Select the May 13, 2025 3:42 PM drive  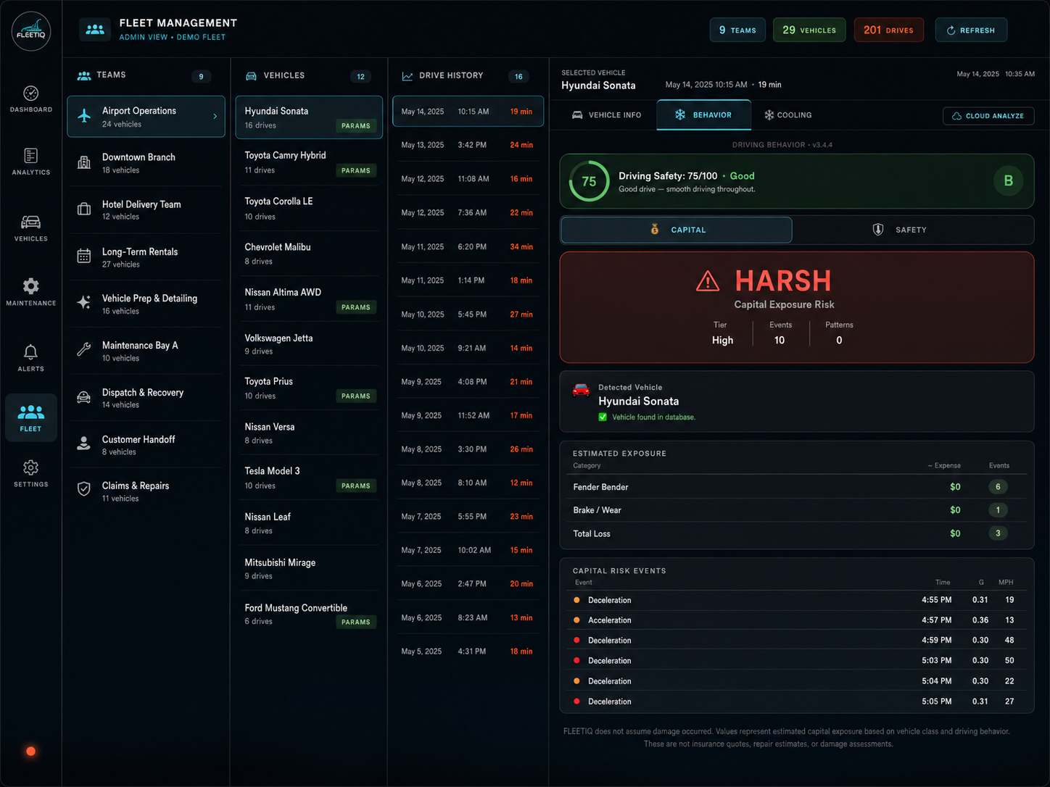[x=468, y=145]
